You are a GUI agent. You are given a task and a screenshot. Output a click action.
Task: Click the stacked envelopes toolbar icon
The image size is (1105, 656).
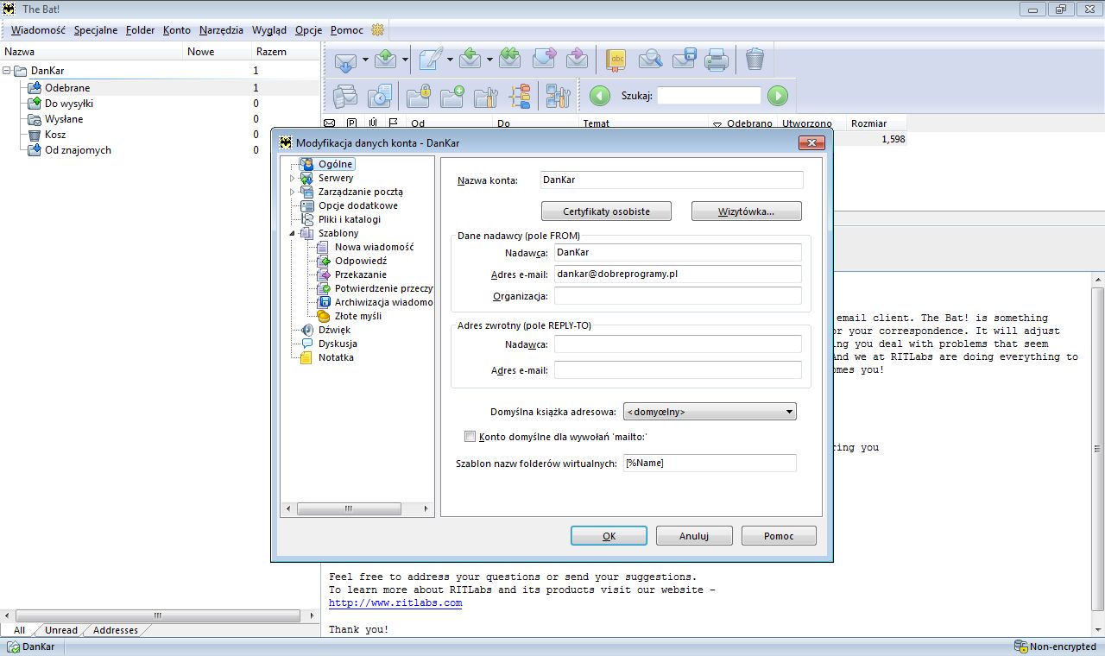click(x=346, y=96)
